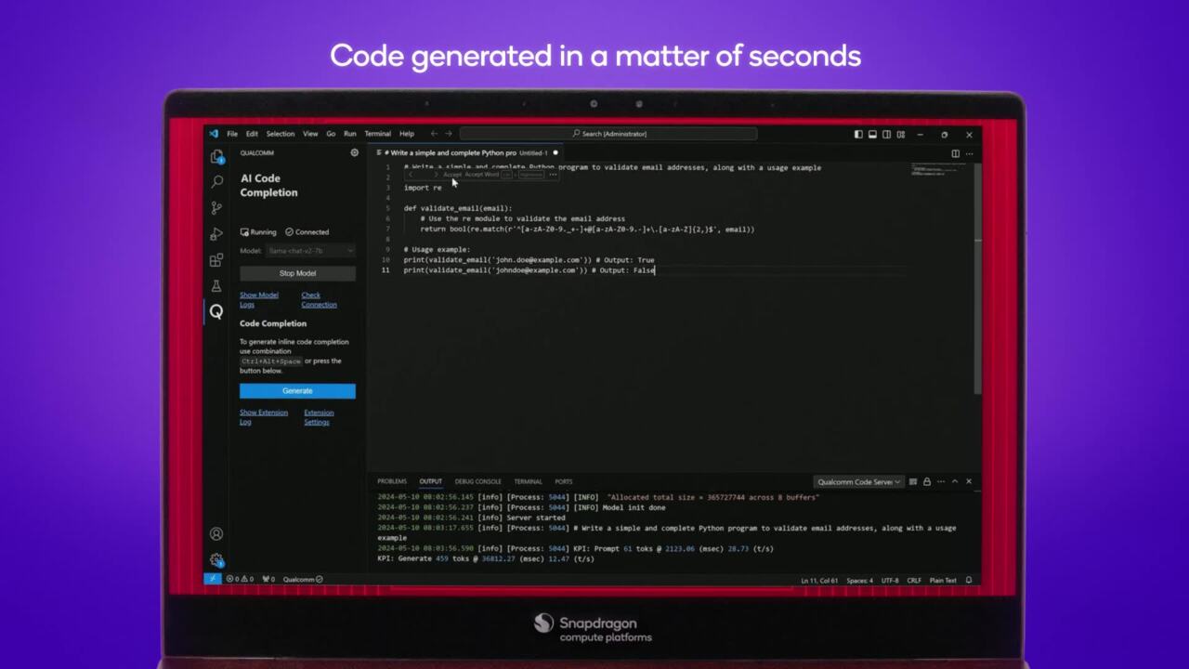Open the File menu
This screenshot has width=1189, height=669.
[232, 134]
